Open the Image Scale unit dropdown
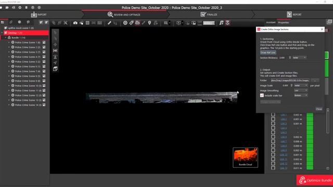333x187 pixels. coord(301,85)
